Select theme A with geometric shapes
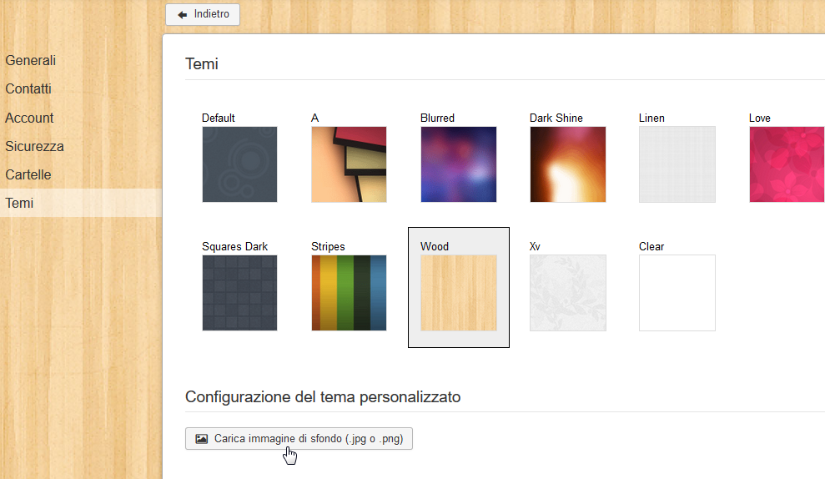 pos(349,164)
